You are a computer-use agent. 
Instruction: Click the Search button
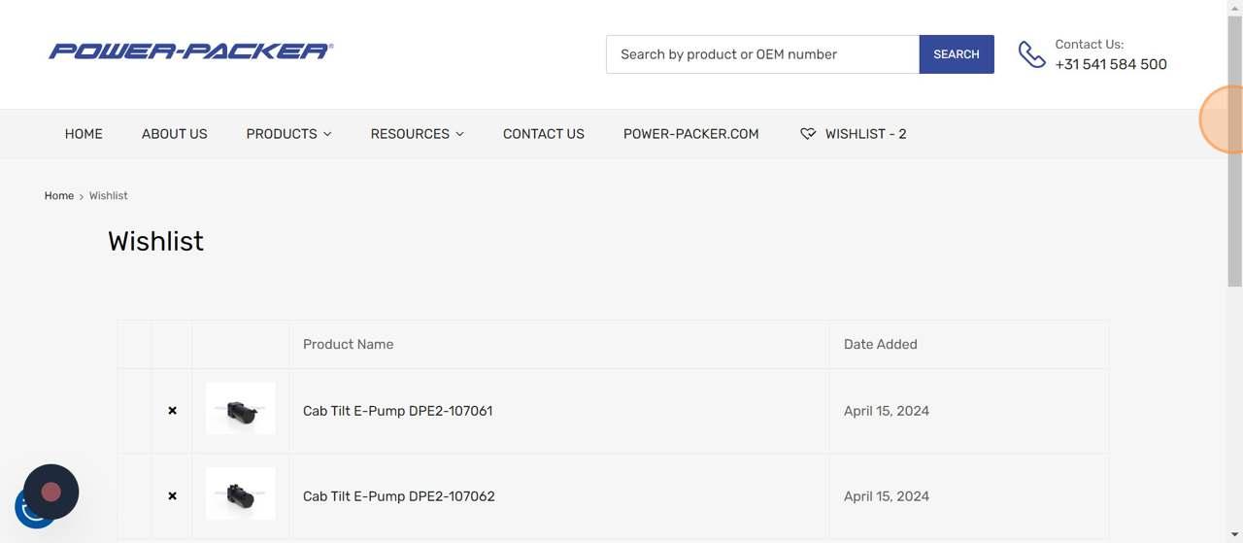point(957,54)
